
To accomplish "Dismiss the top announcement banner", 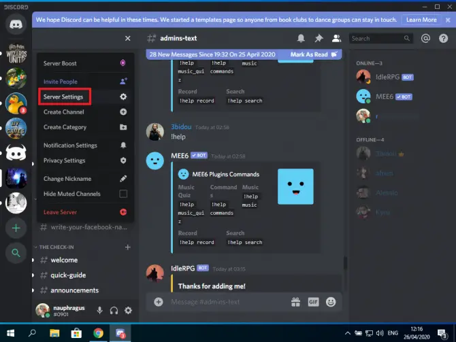I will tap(448, 20).
